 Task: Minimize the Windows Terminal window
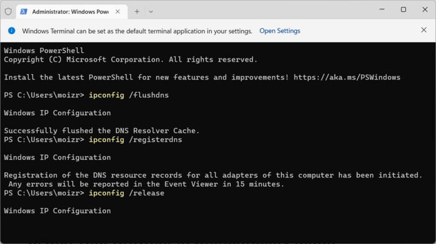(382, 9)
